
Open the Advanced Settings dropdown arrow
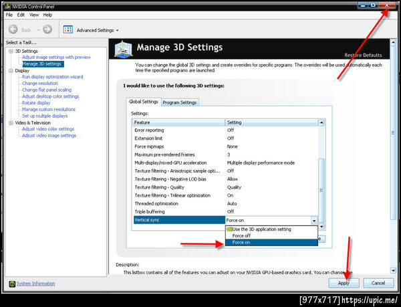118,31
